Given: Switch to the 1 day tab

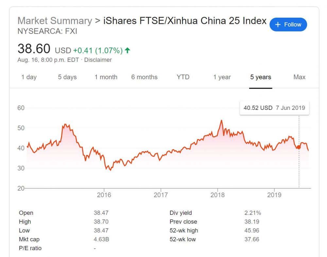Looking at the screenshot, I should pyautogui.click(x=29, y=77).
